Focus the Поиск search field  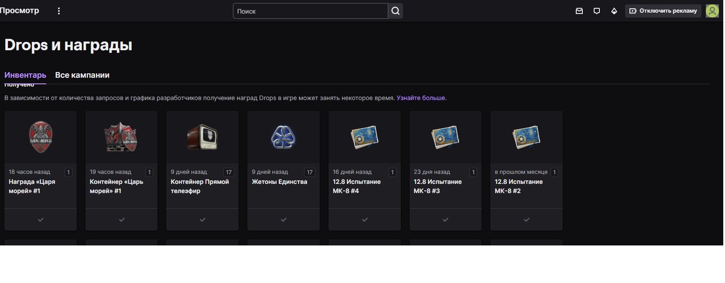310,11
